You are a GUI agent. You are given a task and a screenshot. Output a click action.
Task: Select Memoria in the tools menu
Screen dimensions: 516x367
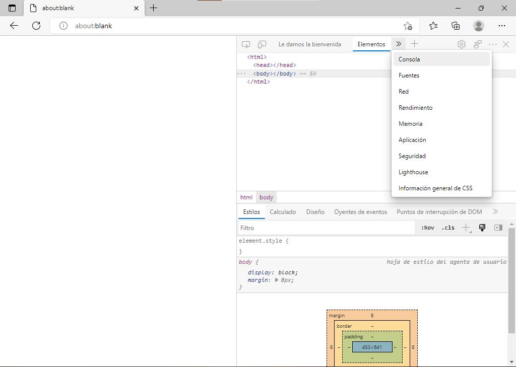(x=441, y=124)
